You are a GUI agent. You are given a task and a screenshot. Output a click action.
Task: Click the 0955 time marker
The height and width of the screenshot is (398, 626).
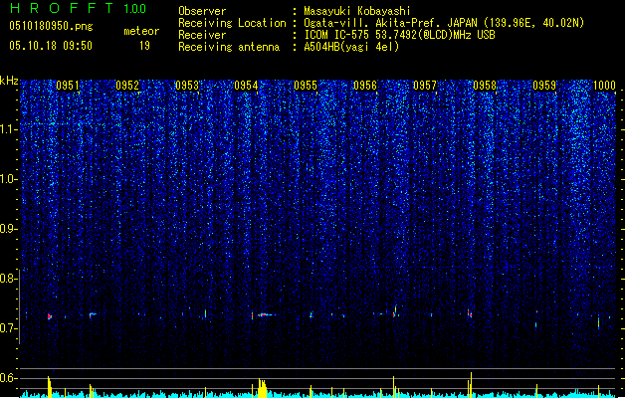tap(306, 86)
